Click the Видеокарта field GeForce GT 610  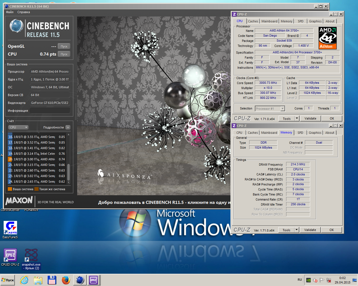click(x=50, y=103)
